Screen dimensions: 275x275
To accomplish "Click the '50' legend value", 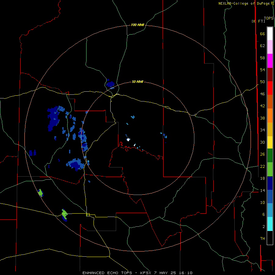I will (x=262, y=82).
